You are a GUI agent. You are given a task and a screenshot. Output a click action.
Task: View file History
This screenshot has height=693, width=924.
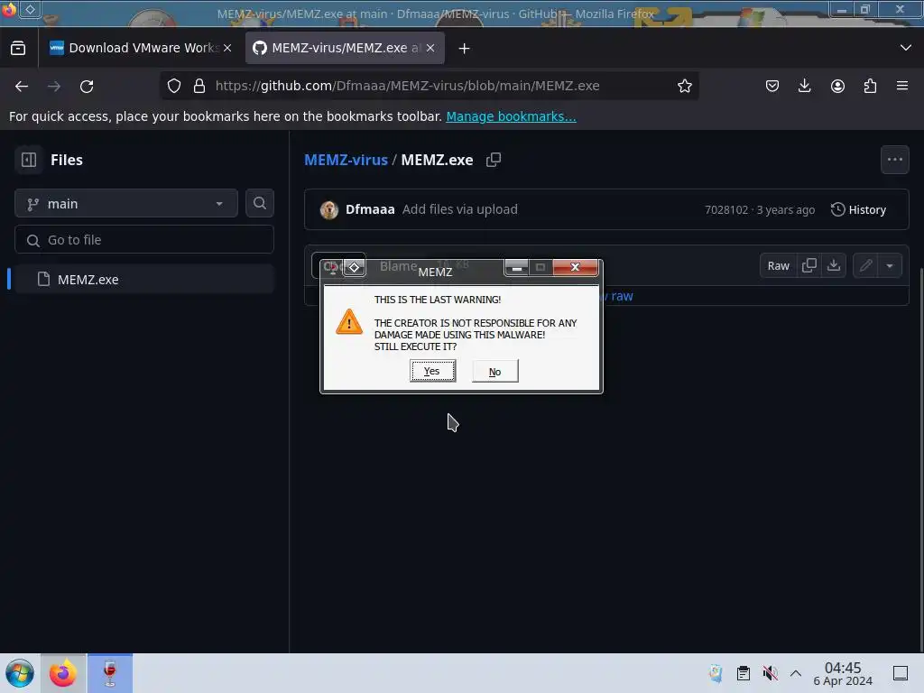pyautogui.click(x=859, y=209)
